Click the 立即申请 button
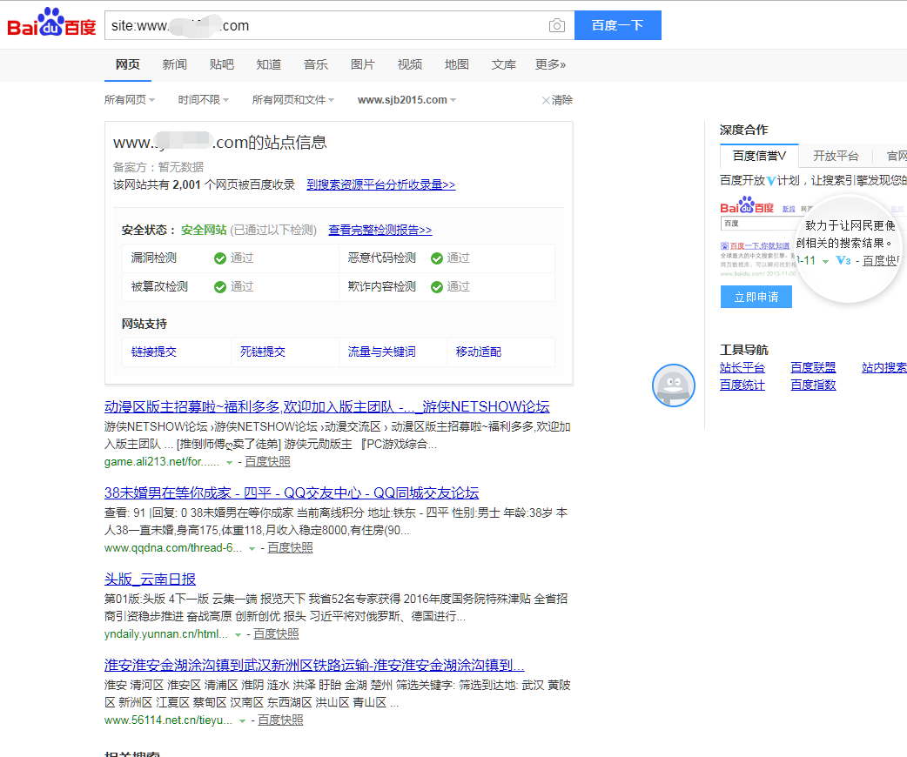The image size is (907, 757). pyautogui.click(x=756, y=298)
